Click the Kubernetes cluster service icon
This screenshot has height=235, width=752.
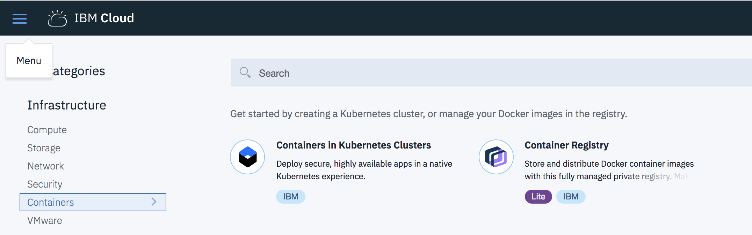[247, 157]
